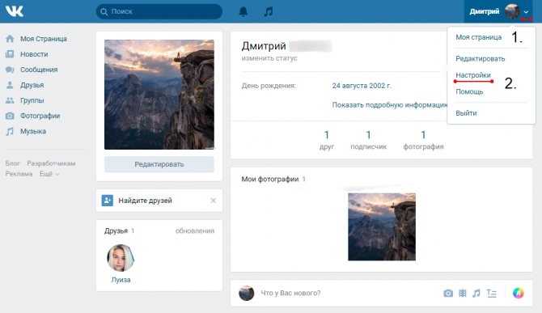Open Музыка in sidebar
Screen dimensions: 542x313
[x=33, y=131]
